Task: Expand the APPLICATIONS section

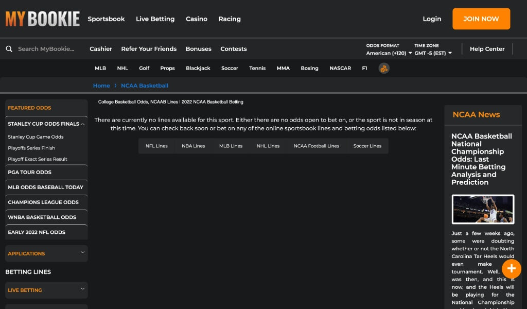Action: (46, 253)
